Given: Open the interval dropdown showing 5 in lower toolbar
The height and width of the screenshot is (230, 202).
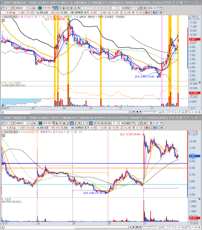Looking at the screenshot, I should click(x=118, y=123).
